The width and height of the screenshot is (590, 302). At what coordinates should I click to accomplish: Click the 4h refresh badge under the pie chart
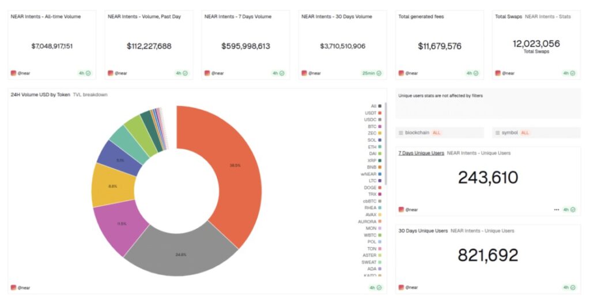(x=375, y=288)
